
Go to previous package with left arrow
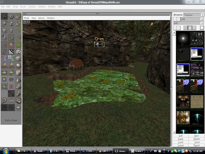(x=175, y=19)
